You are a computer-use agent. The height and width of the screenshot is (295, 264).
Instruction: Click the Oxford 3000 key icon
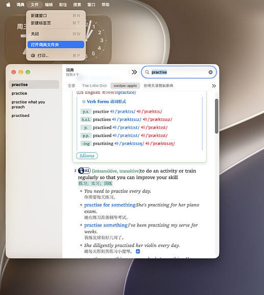tap(81, 171)
